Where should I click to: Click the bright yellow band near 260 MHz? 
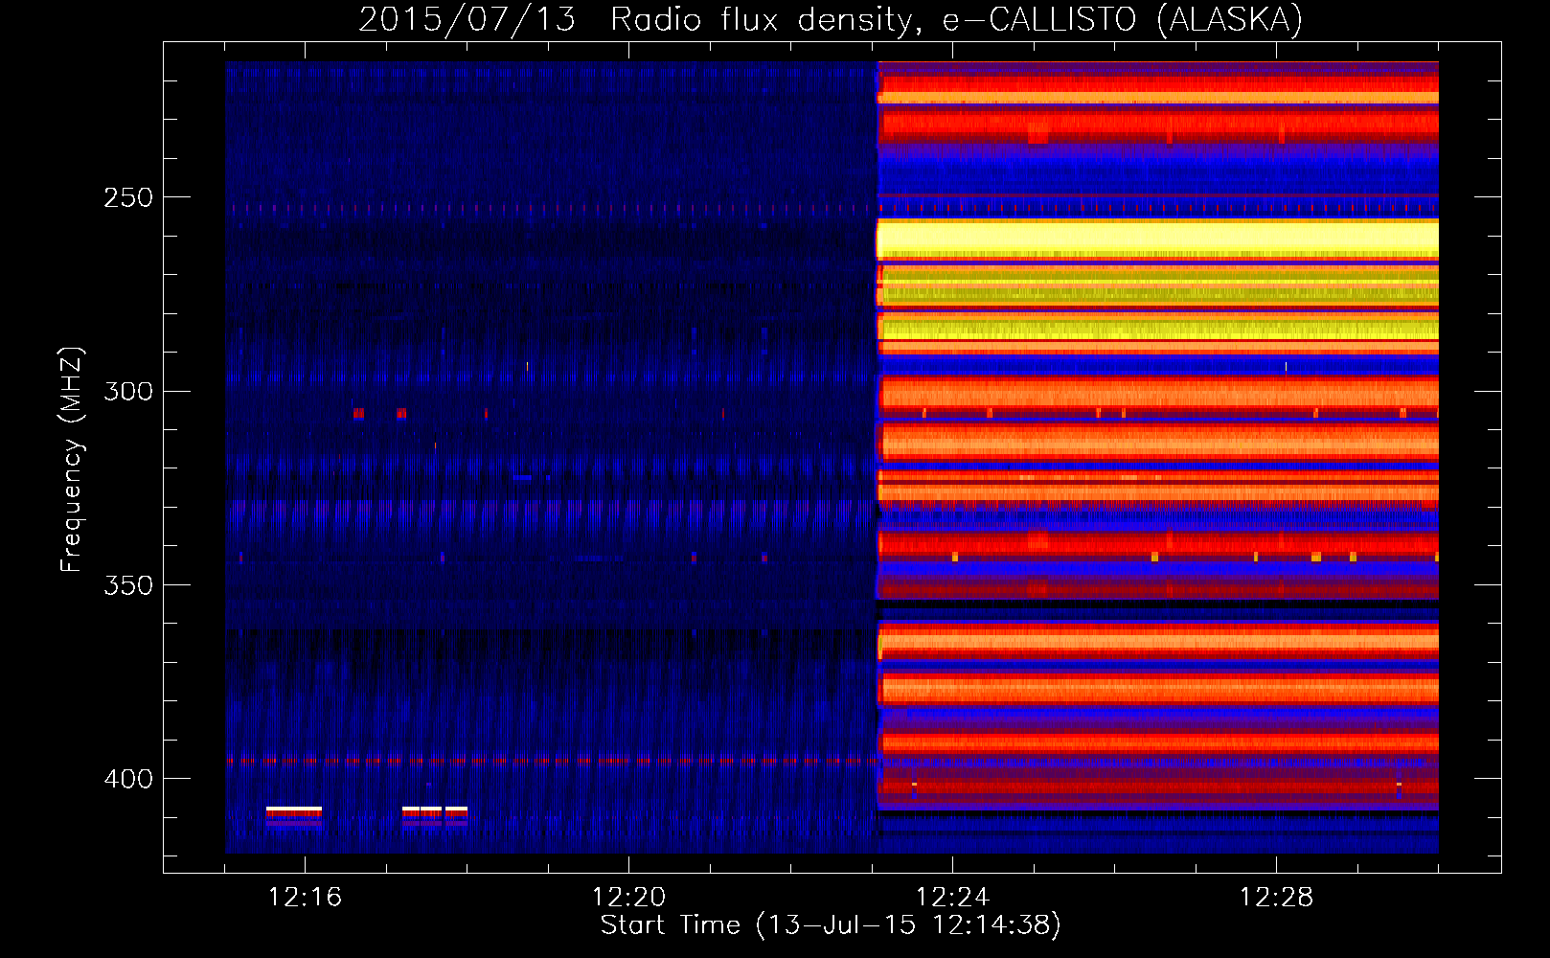point(1157,238)
